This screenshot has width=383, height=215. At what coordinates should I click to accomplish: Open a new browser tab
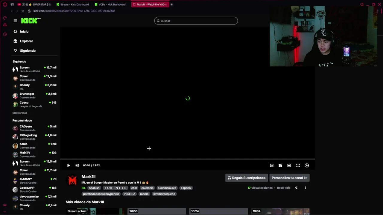pyautogui.click(x=171, y=4)
